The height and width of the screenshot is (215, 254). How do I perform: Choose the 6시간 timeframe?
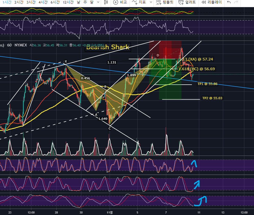pyautogui.click(x=55, y=2)
